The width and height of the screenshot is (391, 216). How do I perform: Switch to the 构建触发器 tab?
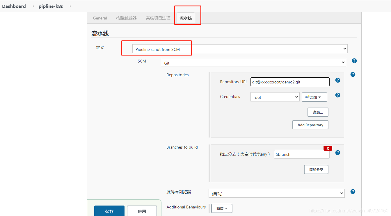(126, 18)
